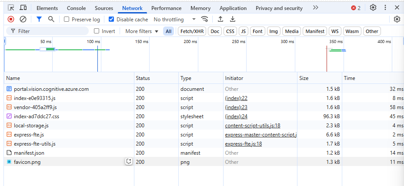Viewport: 404px width, 186px height.
Task: Click script icon beside vendor-405a2ff9.js
Action: [9, 107]
